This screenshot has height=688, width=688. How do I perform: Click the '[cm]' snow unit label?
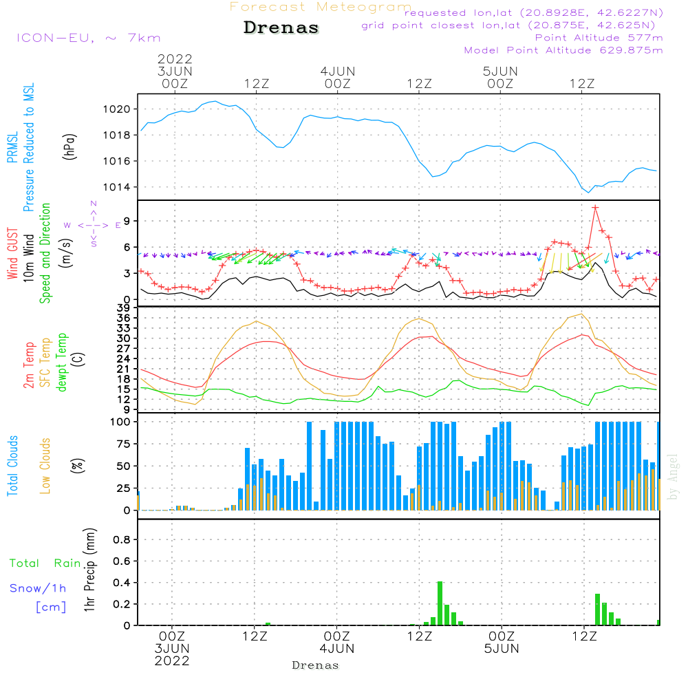[x=51, y=608]
